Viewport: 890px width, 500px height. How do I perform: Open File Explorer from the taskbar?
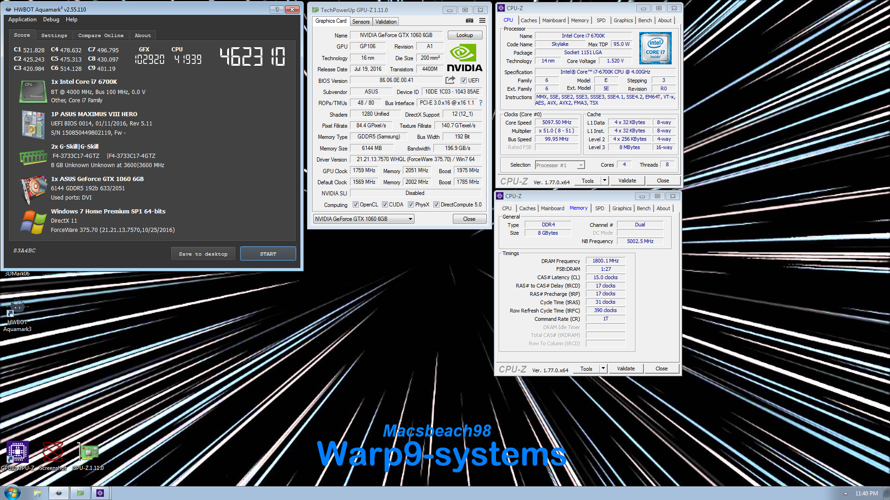[x=38, y=493]
